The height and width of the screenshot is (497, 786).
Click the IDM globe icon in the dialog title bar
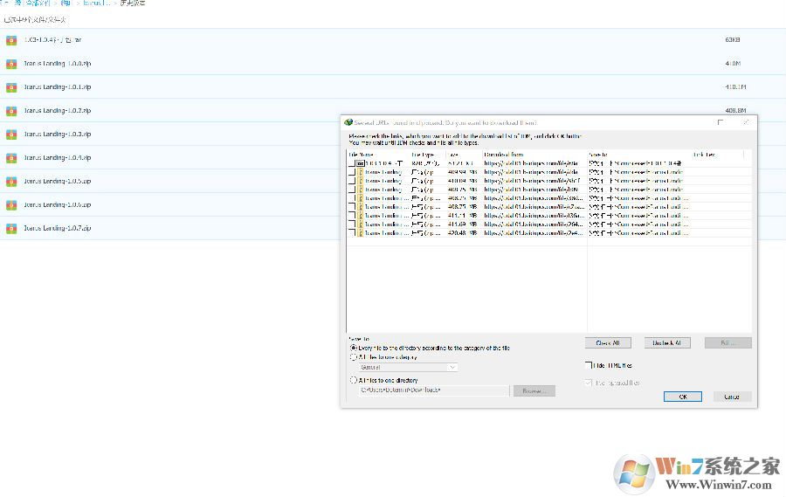pos(348,122)
